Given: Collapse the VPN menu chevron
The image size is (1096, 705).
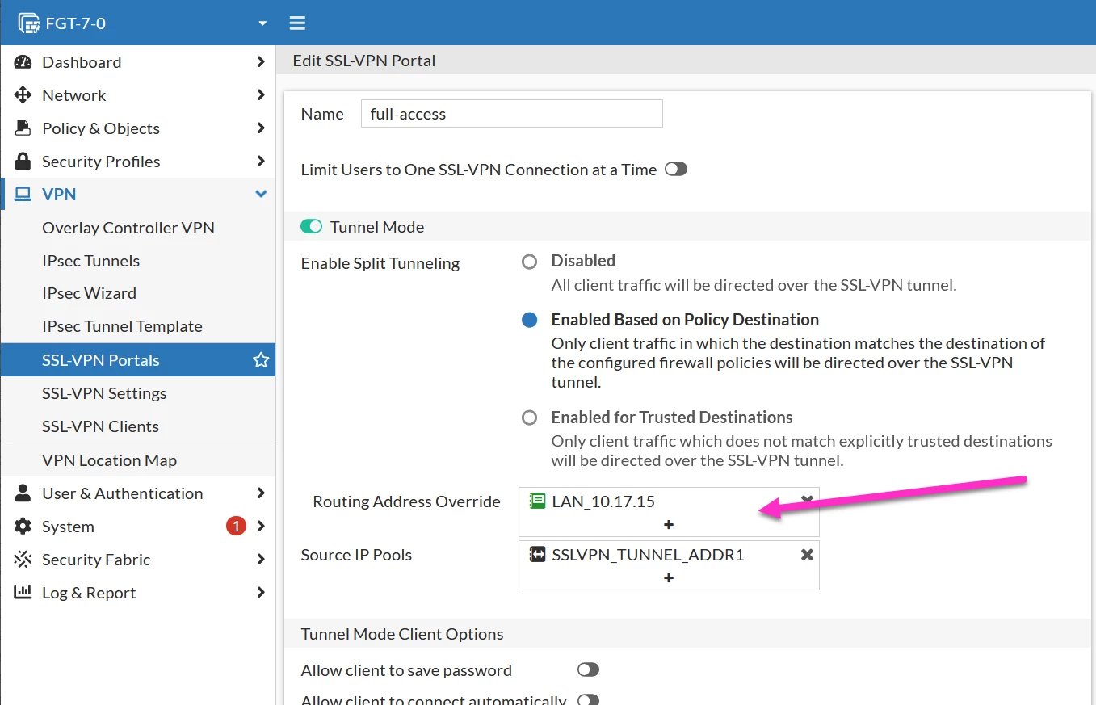Looking at the screenshot, I should [x=260, y=195].
